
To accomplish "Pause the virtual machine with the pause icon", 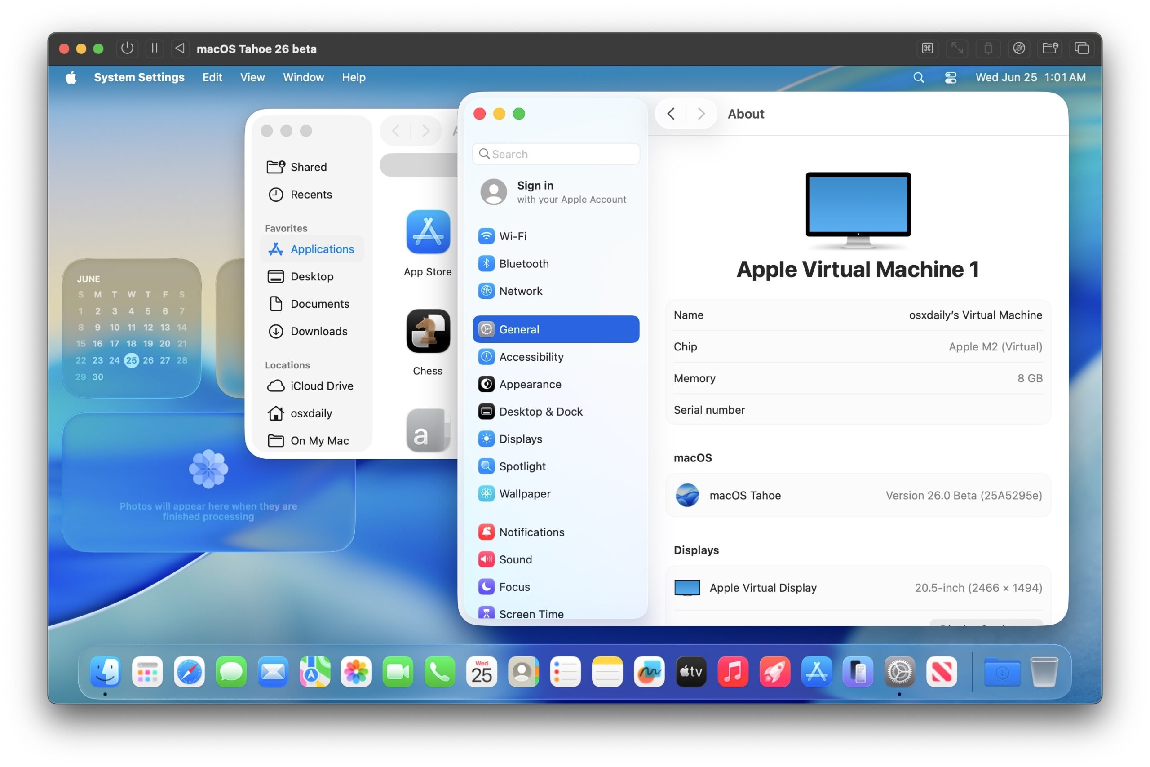I will click(154, 49).
